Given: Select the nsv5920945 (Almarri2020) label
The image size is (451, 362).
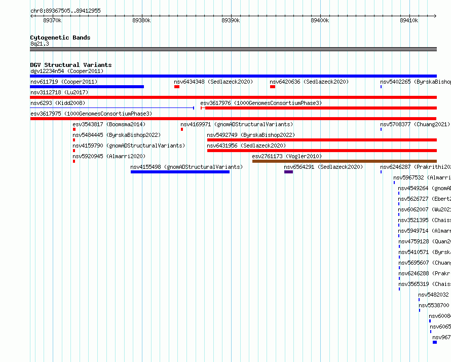Looking at the screenshot, I should coord(109,156).
